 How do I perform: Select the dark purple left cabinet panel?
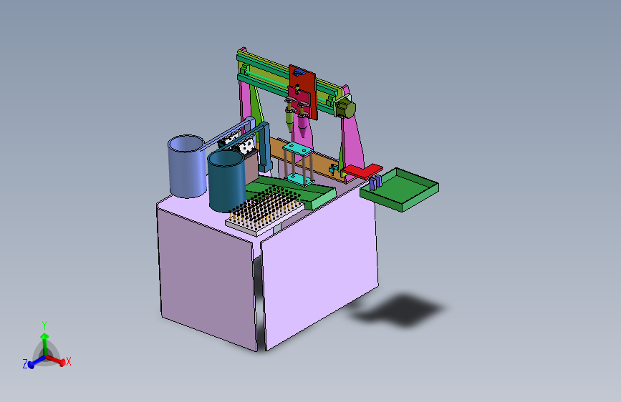207,278
